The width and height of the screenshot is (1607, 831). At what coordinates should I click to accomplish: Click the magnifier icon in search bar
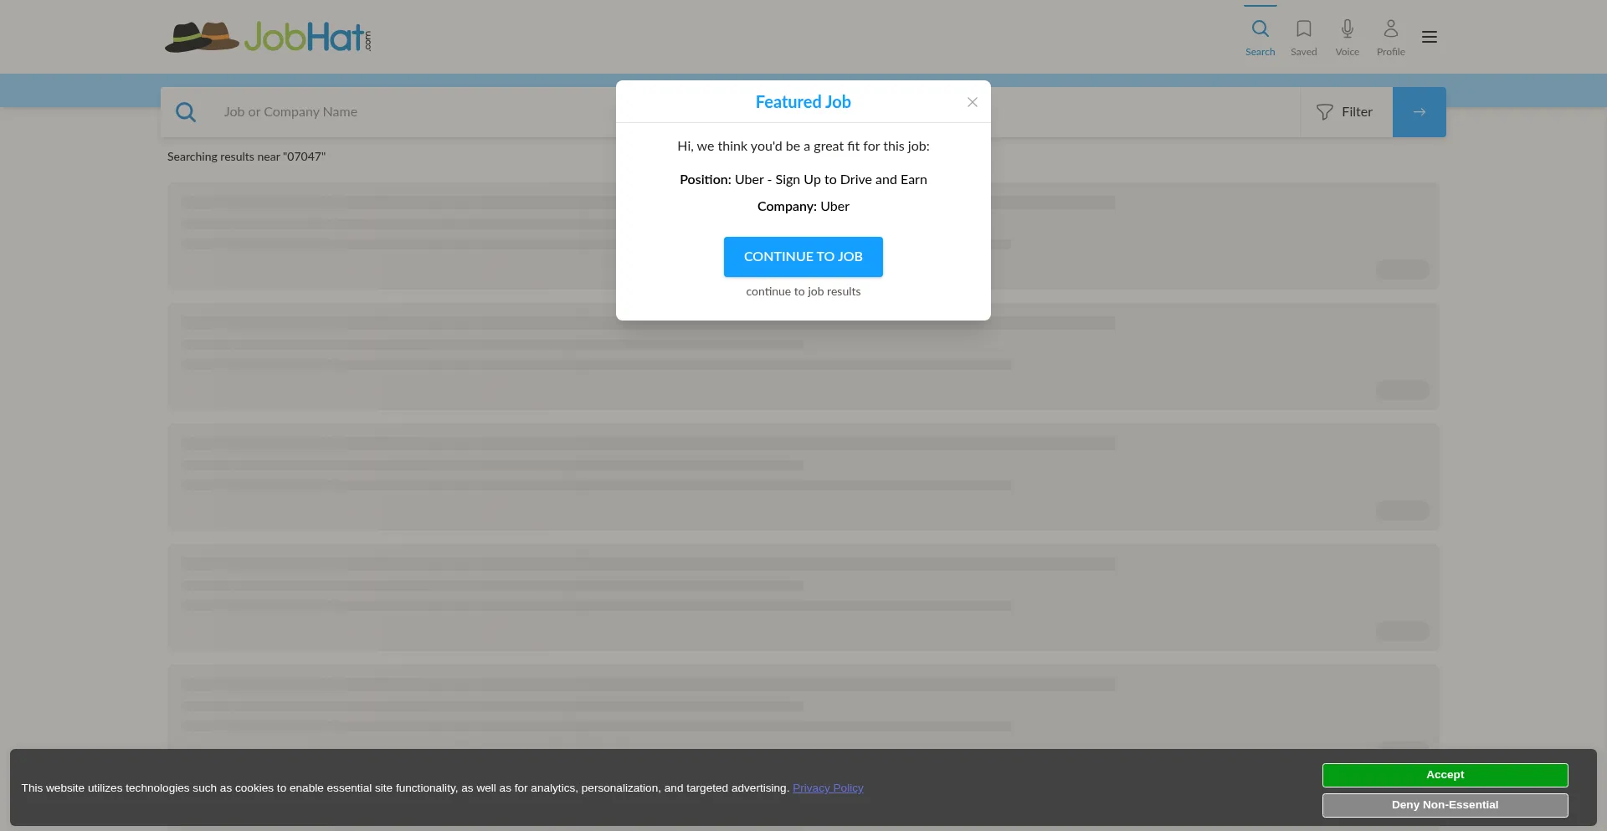[x=186, y=112]
